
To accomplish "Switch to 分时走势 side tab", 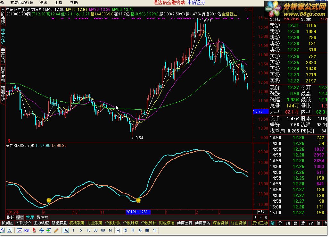I will click(3, 17).
